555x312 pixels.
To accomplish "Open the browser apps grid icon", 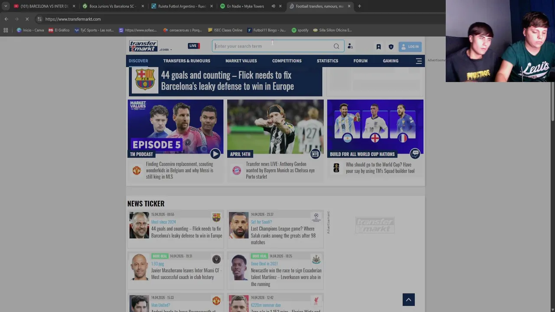I will click(x=6, y=30).
